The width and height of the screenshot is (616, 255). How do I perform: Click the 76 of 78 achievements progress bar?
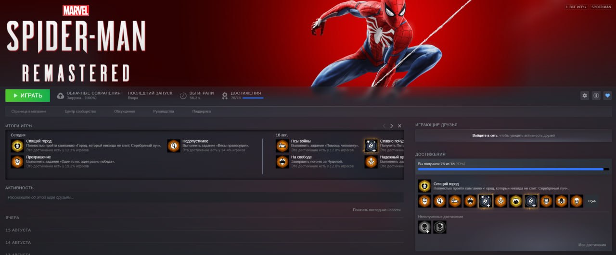513,169
